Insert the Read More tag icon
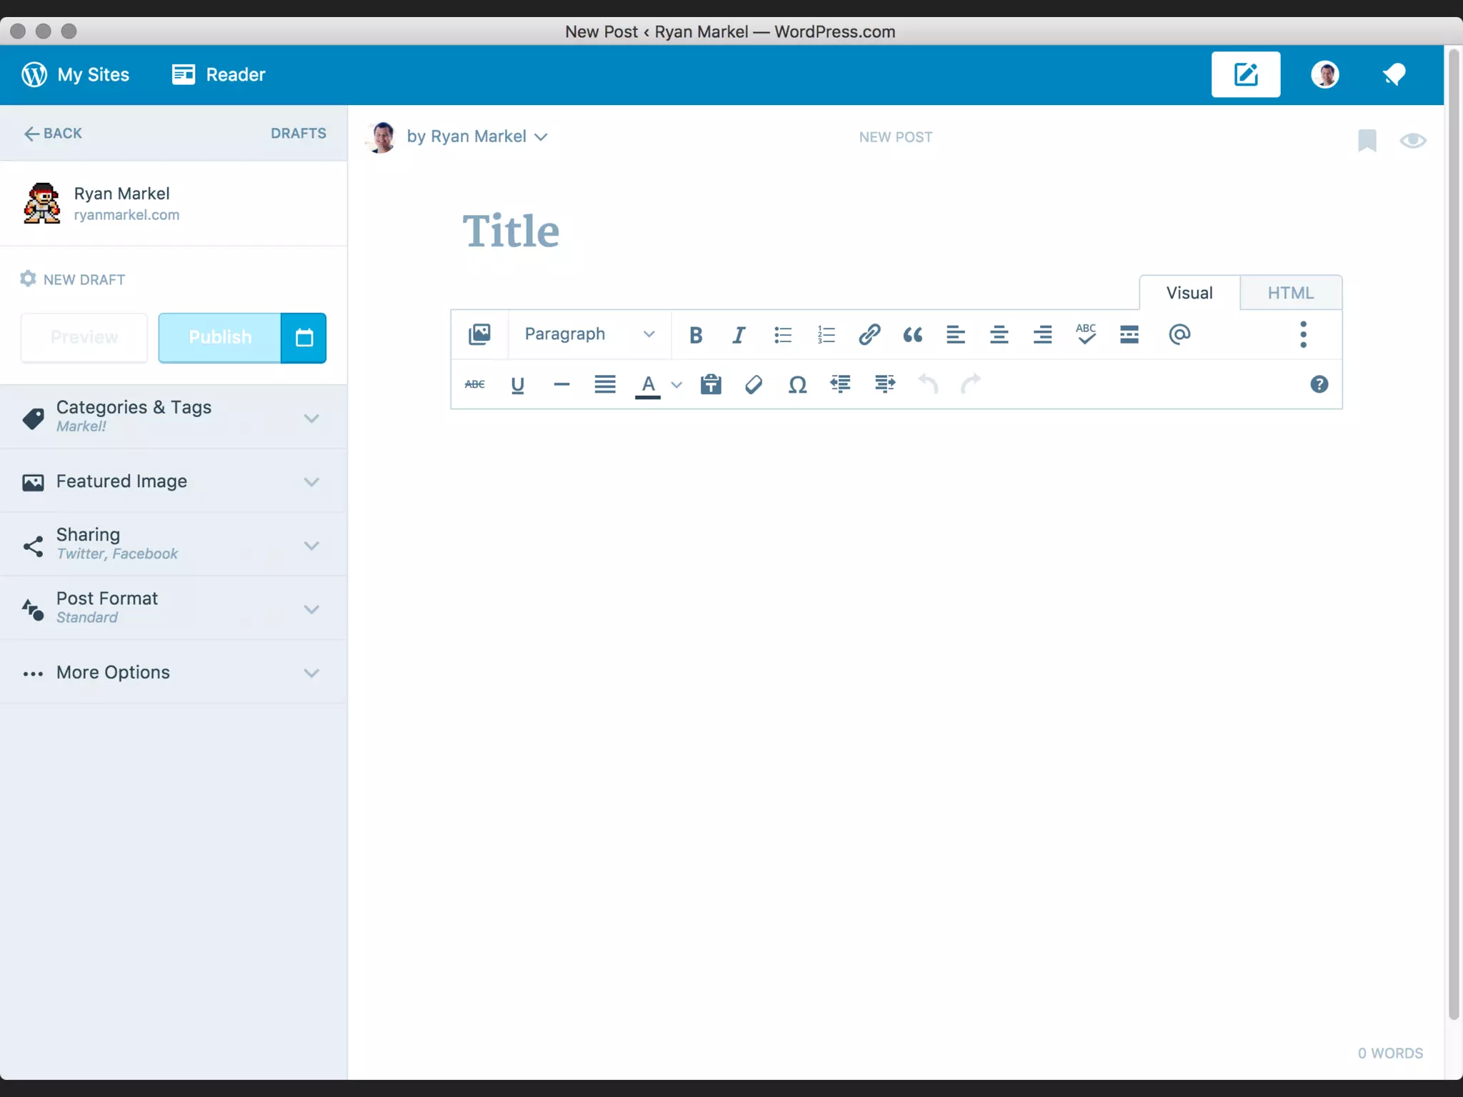 click(1129, 334)
